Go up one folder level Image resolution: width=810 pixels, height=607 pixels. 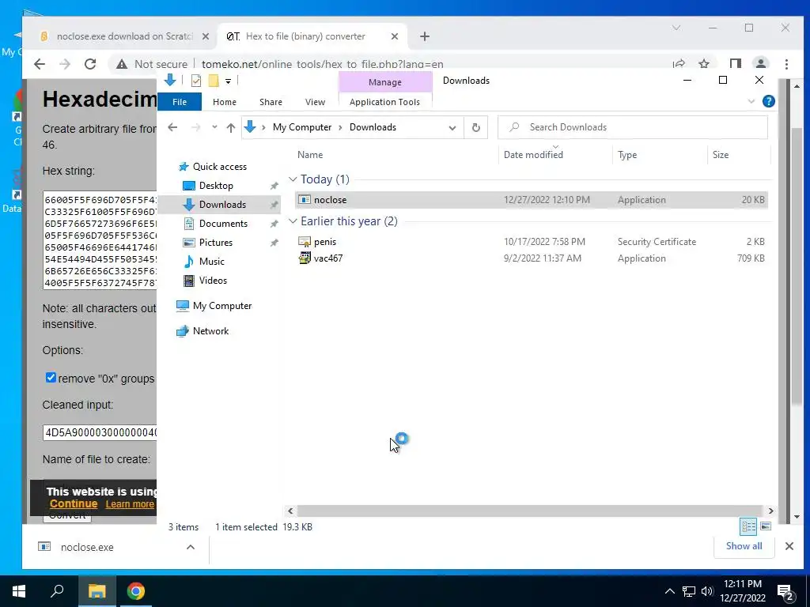coord(231,127)
